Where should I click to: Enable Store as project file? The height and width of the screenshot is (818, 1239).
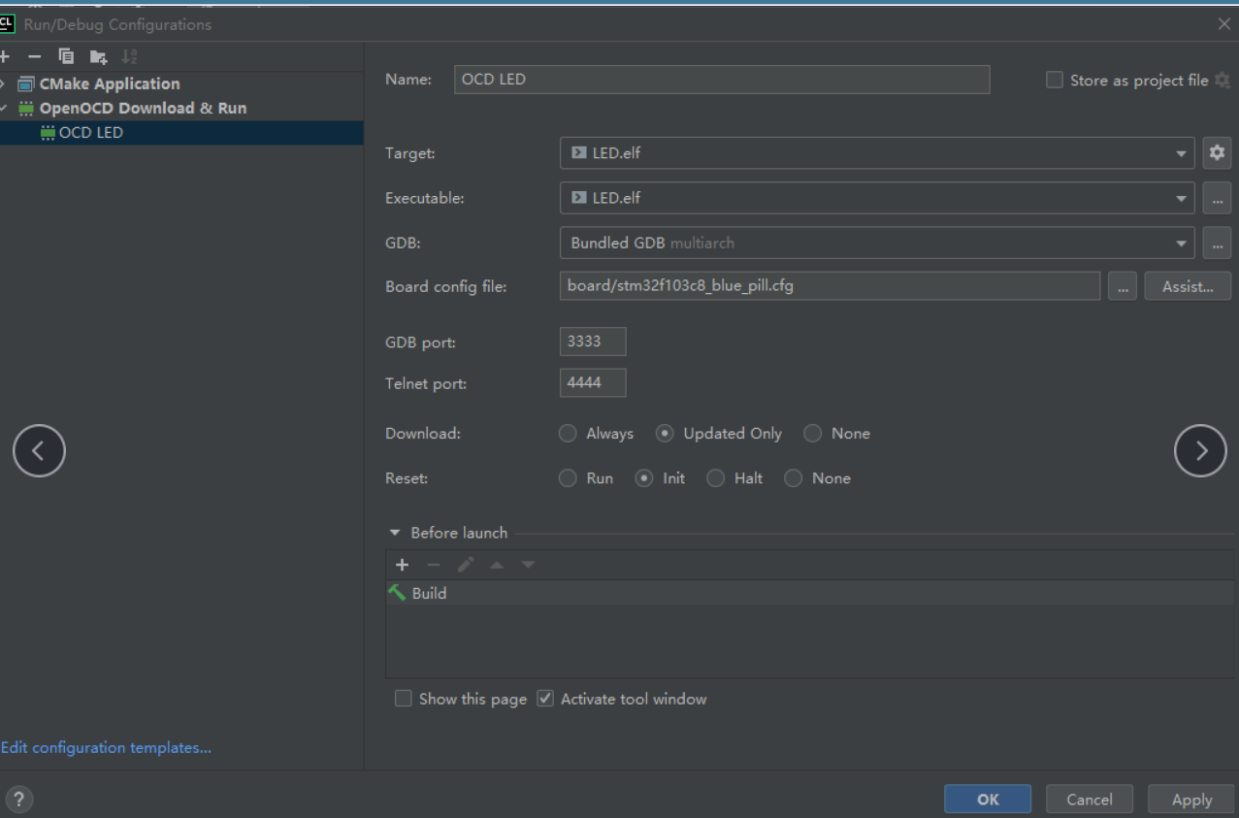[x=1053, y=80]
